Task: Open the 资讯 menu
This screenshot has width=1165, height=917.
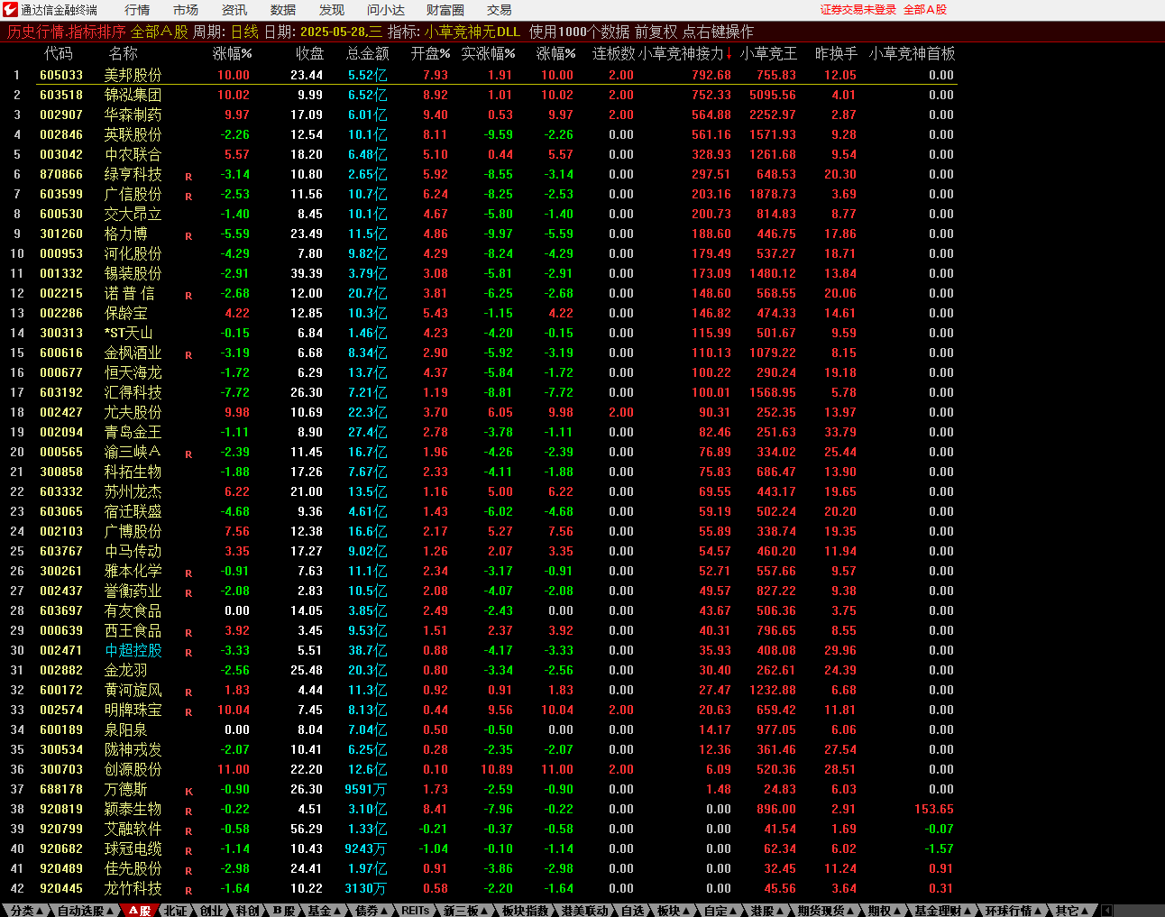Action: [234, 10]
